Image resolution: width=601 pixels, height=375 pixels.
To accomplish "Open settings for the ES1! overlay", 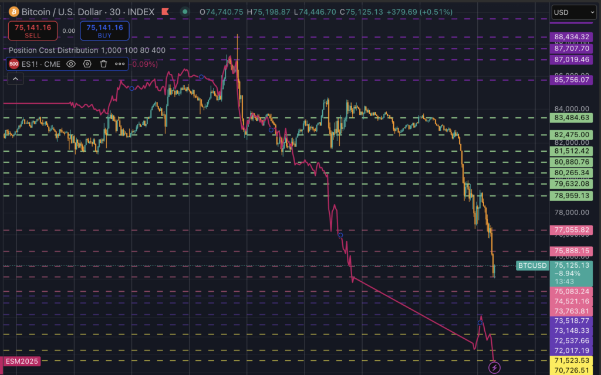I will (x=87, y=64).
